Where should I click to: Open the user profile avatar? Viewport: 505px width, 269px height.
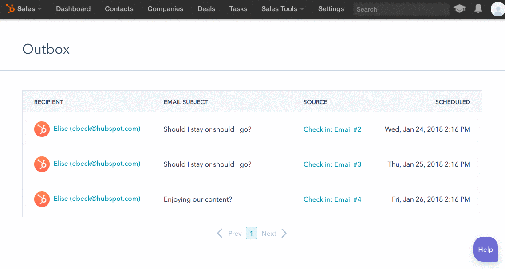click(x=497, y=9)
